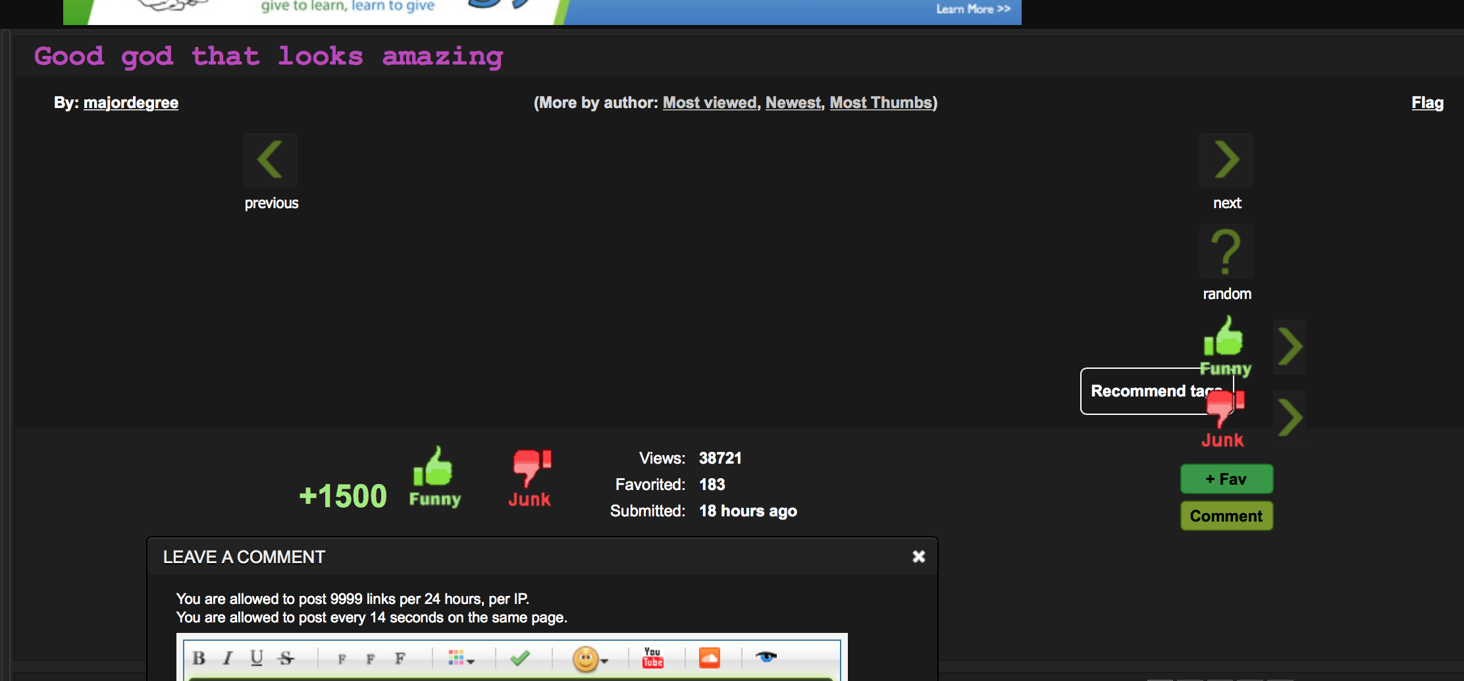This screenshot has height=681, width=1464.
Task: Toggle italic text formatting
Action: 228,658
